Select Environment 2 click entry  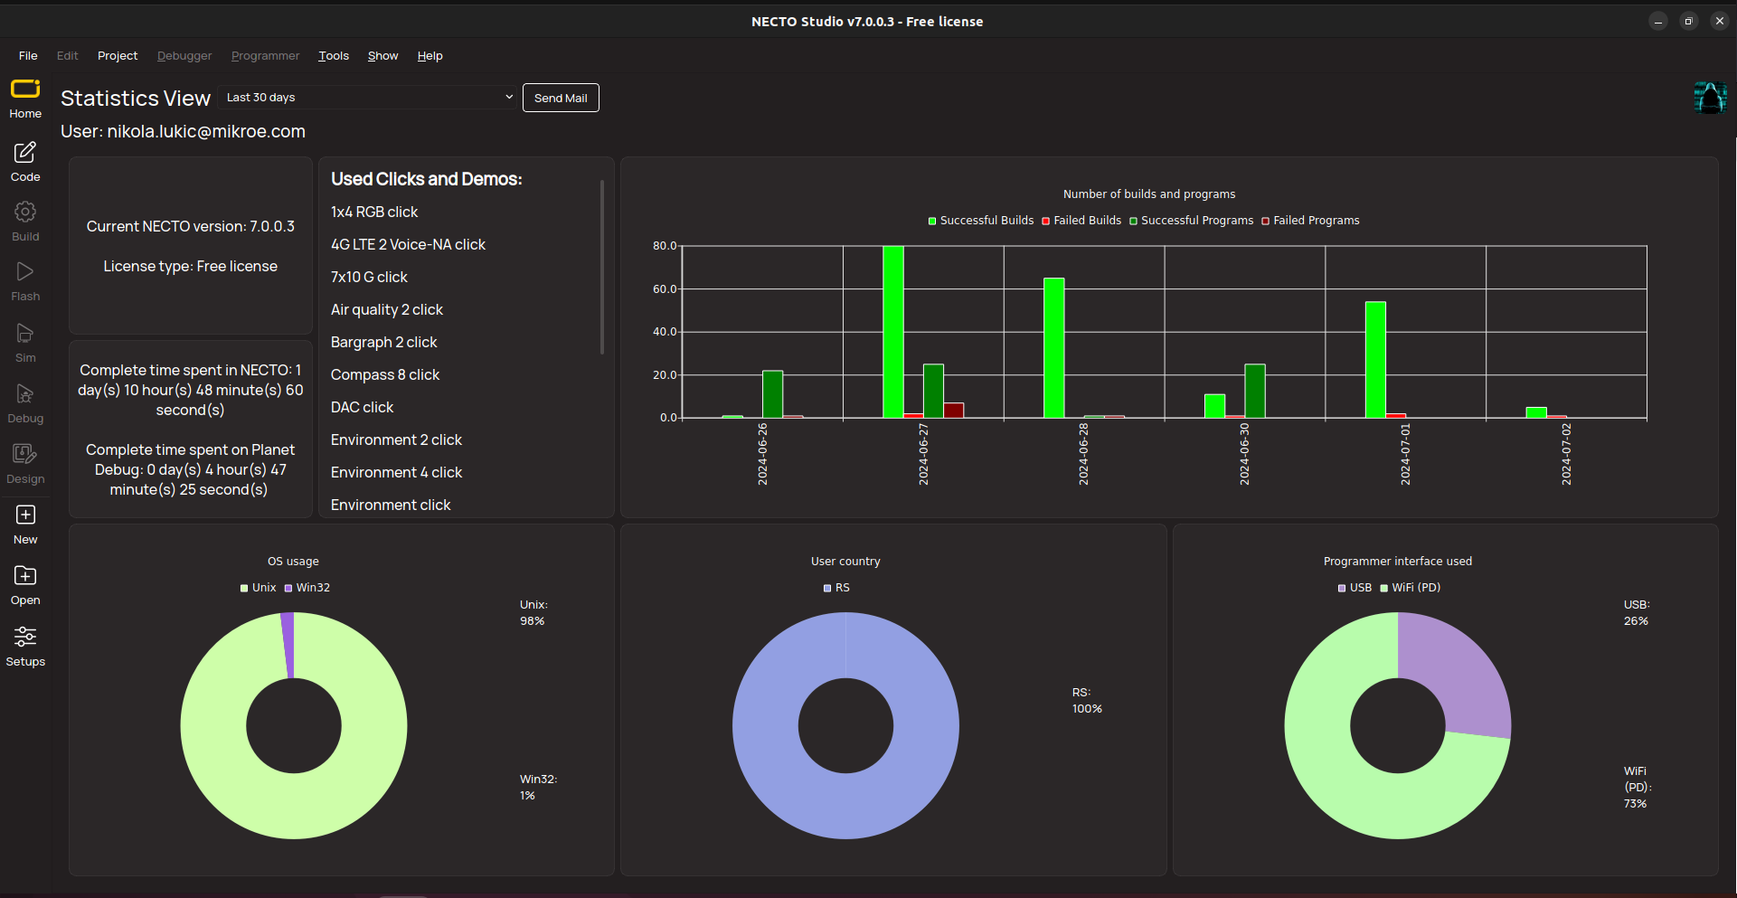pos(396,440)
